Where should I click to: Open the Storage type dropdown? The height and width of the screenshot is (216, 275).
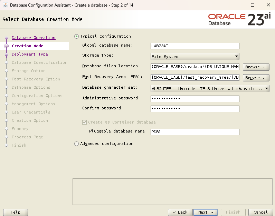point(195,57)
